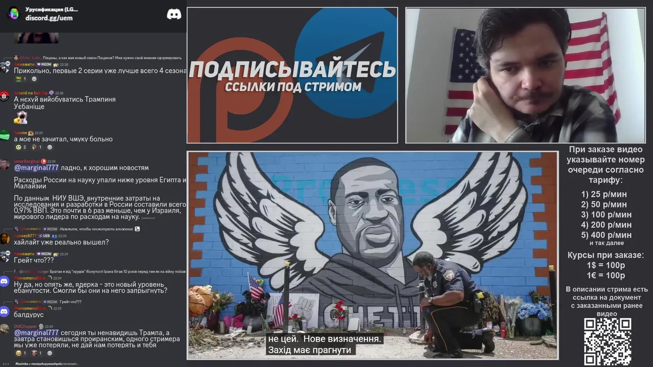Click the subtitle line 'Захід має прагнути'
Image resolution: width=653 pixels, height=367 pixels.
tap(310, 350)
